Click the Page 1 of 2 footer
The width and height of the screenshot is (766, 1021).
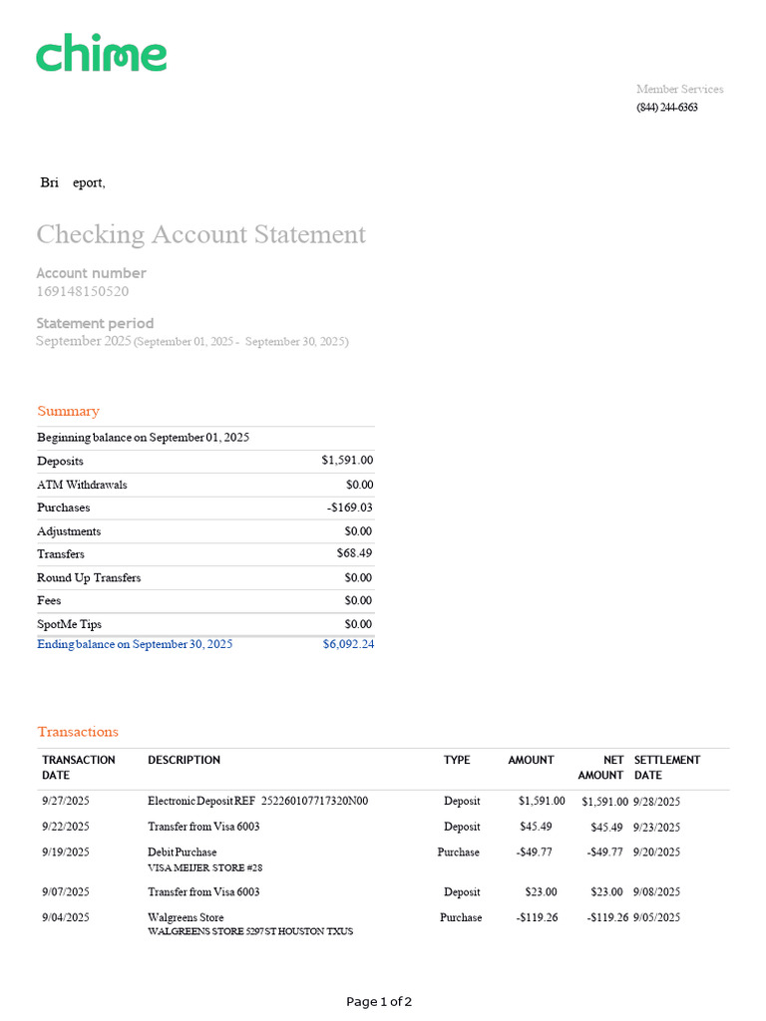[x=379, y=1001]
